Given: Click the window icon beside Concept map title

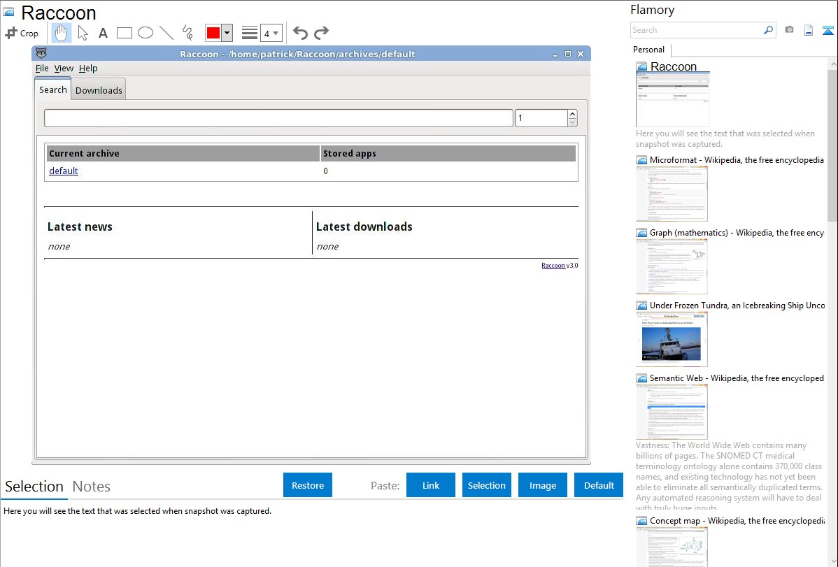Looking at the screenshot, I should coord(641,521).
